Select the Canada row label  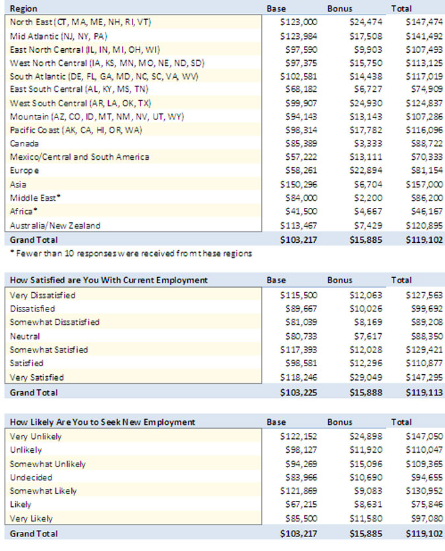(24, 143)
